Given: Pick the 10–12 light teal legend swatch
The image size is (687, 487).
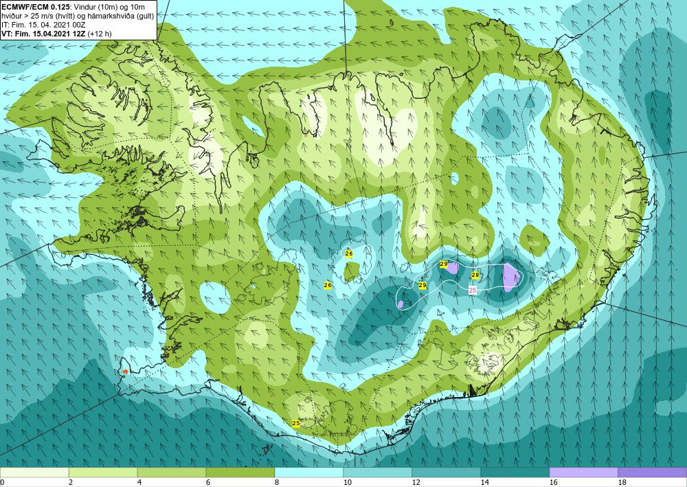Looking at the screenshot, I should 378,473.
